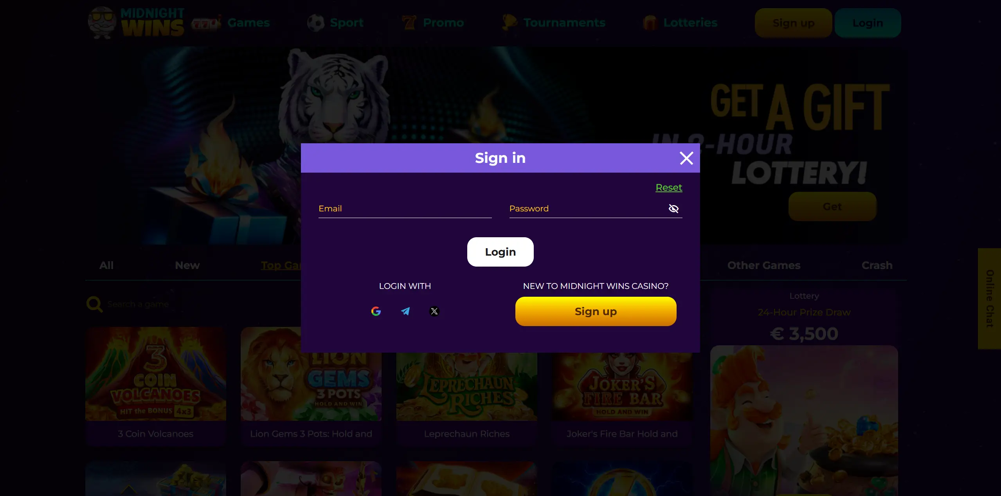The height and width of the screenshot is (496, 1001).
Task: Close the Sign in dialog
Action: click(686, 158)
